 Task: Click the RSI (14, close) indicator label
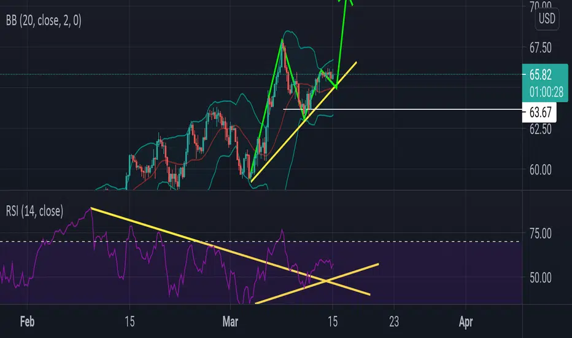click(x=34, y=211)
